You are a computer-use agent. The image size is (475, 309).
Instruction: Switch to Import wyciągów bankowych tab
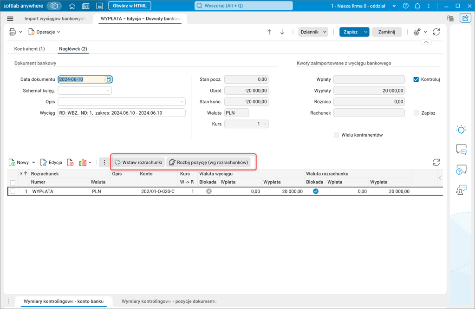pyautogui.click(x=55, y=19)
